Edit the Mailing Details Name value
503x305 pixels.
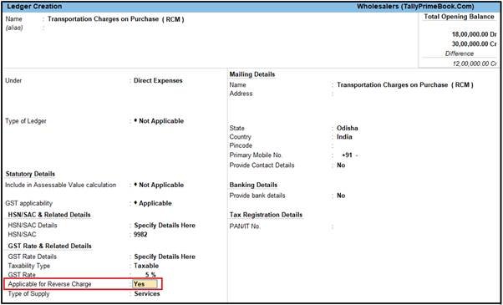click(x=405, y=85)
